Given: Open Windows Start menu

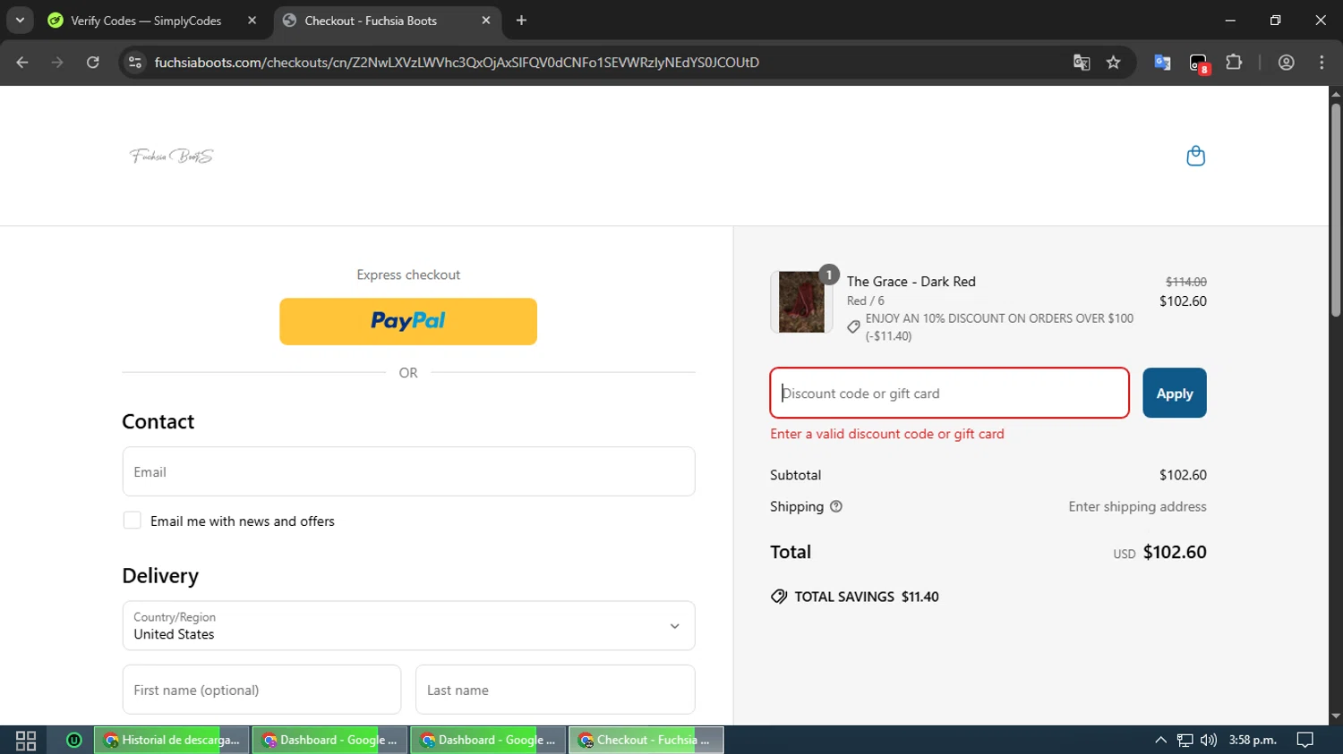Looking at the screenshot, I should tap(26, 740).
